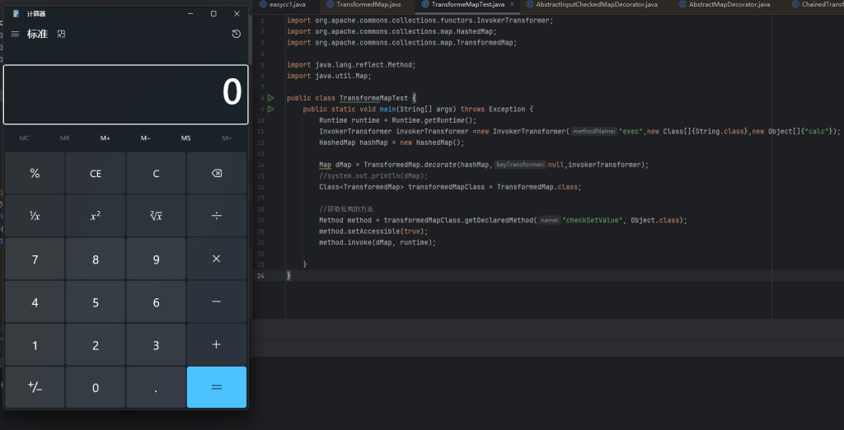Click the divide operator button

(x=216, y=216)
